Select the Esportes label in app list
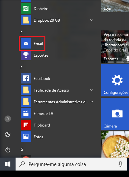 pyautogui.click(x=41, y=55)
